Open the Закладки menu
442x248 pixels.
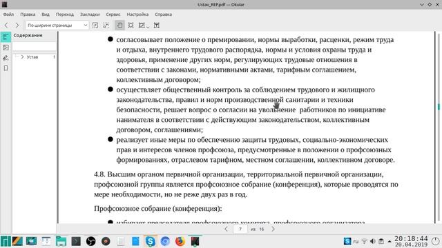(x=90, y=14)
